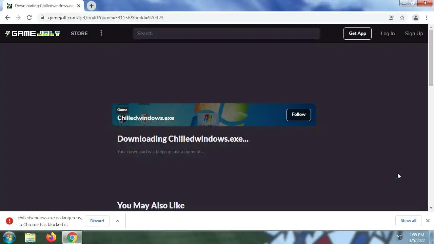434x244 pixels.
Task: Open the STORE link
Action: tap(79, 33)
